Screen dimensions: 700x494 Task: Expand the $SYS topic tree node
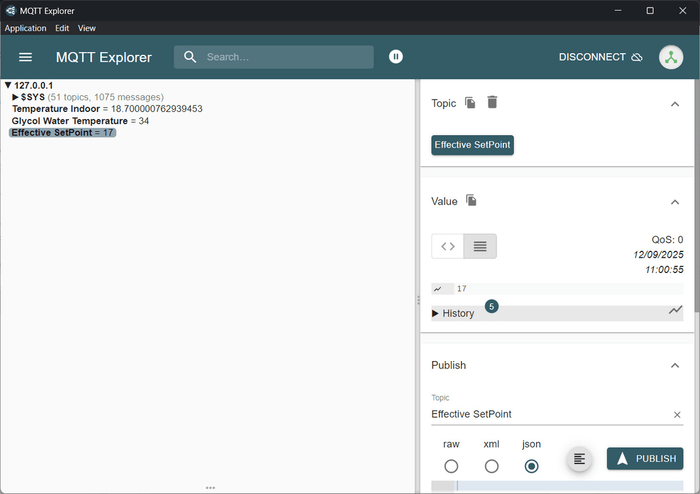(x=16, y=97)
